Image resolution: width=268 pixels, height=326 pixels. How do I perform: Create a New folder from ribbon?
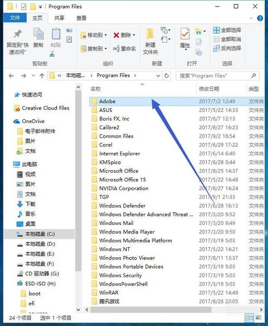click(x=150, y=41)
